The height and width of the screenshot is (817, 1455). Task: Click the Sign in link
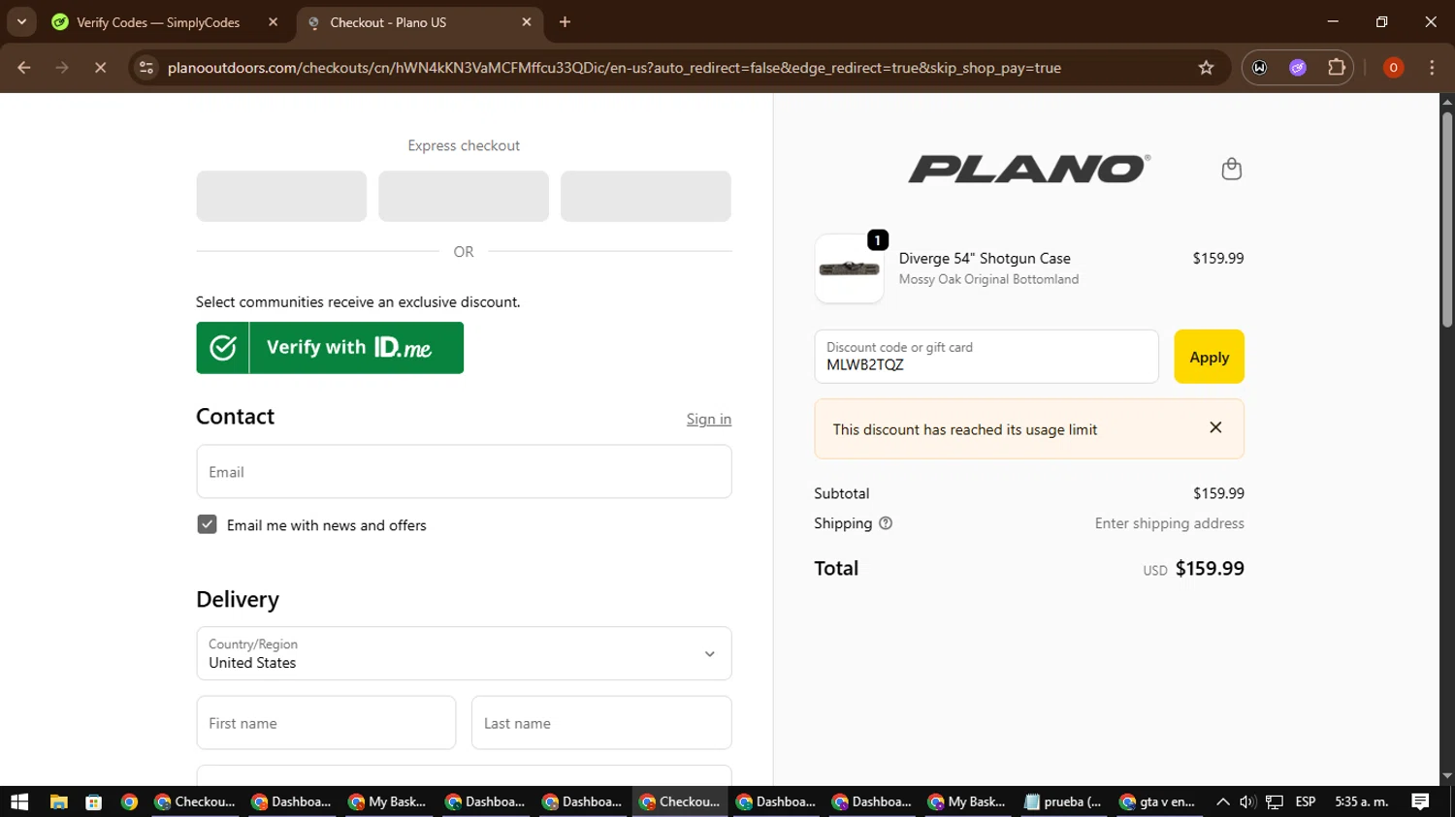click(x=709, y=419)
